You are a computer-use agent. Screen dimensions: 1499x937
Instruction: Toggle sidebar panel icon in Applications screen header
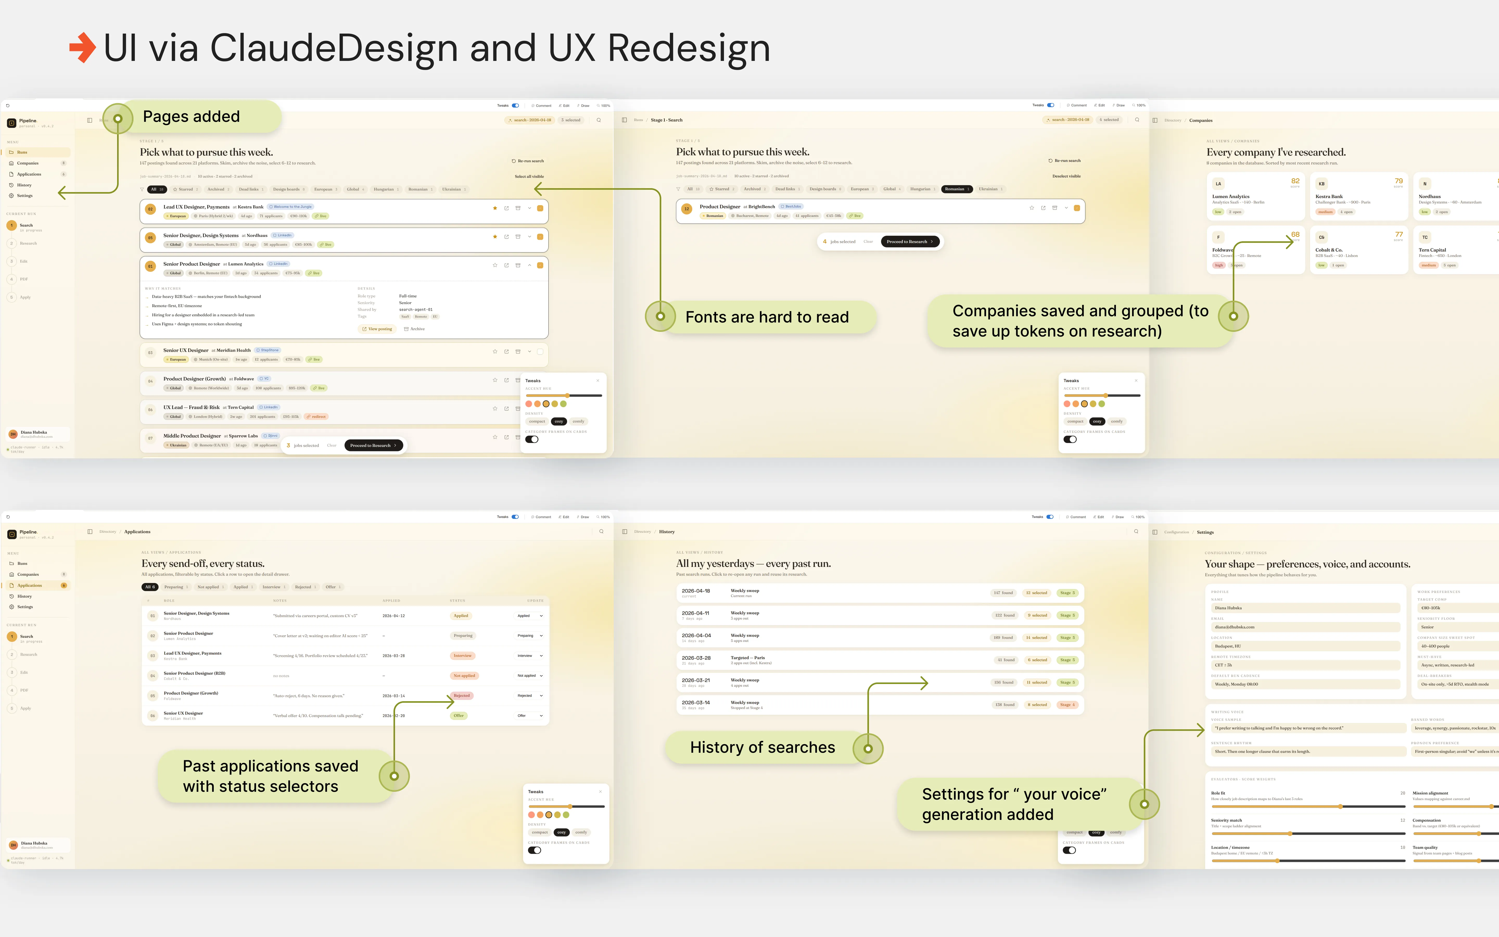[x=90, y=532]
